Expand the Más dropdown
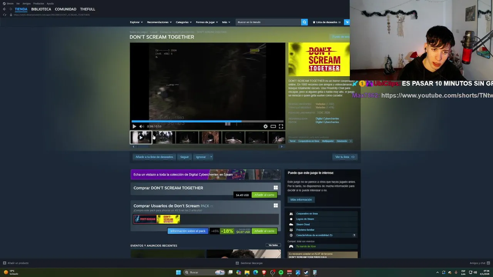The height and width of the screenshot is (277, 493). coord(226,22)
